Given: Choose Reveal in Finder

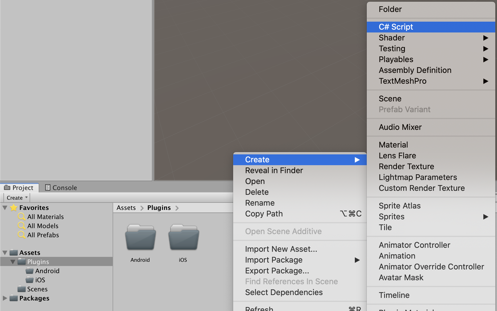Looking at the screenshot, I should click(300, 170).
